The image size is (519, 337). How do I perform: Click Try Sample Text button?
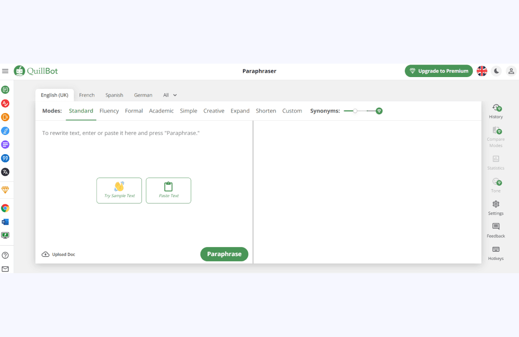point(119,191)
